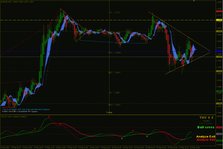Click the 'Fed Chairman Bernanke Speaks' news line
This screenshot has width=223, height=149.
[26, 109]
